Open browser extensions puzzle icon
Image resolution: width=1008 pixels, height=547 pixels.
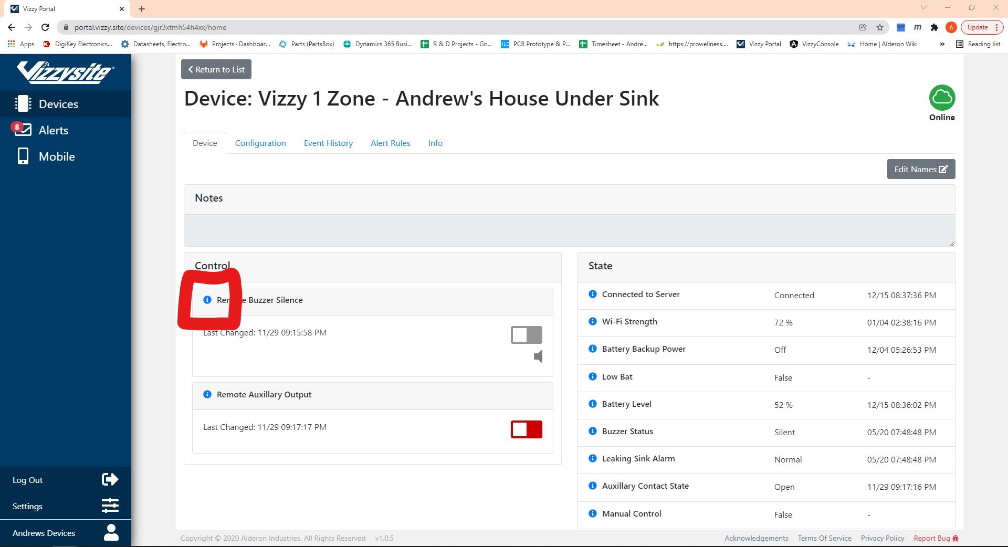[934, 27]
